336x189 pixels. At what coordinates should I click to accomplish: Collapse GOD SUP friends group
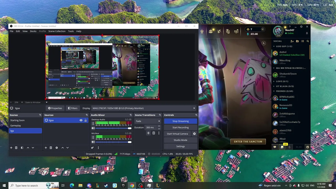click(274, 46)
